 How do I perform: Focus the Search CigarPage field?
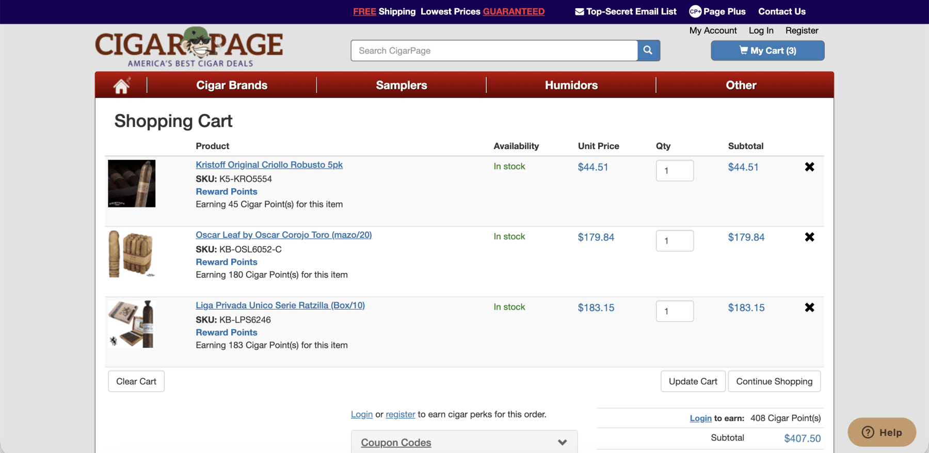point(494,51)
